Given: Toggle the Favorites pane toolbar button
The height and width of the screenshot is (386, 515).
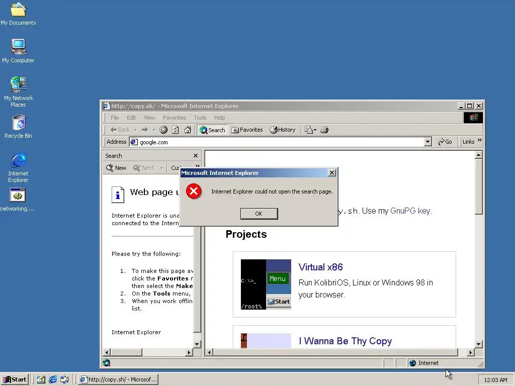Looking at the screenshot, I should [x=247, y=130].
